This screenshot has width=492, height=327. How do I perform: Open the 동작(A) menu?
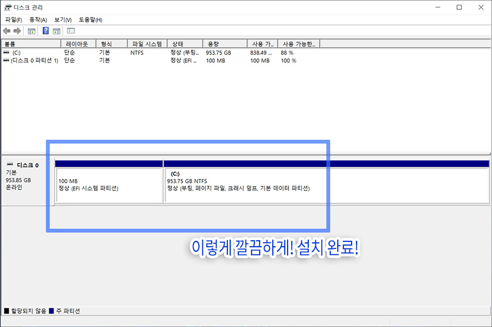tap(38, 20)
